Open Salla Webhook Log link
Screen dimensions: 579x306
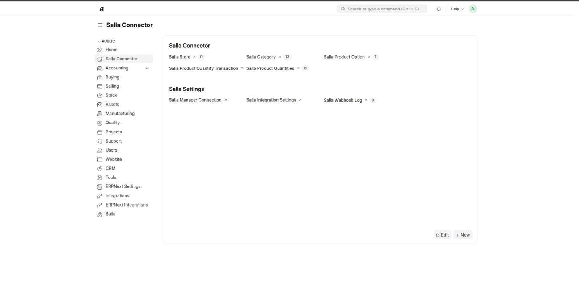coord(343,100)
